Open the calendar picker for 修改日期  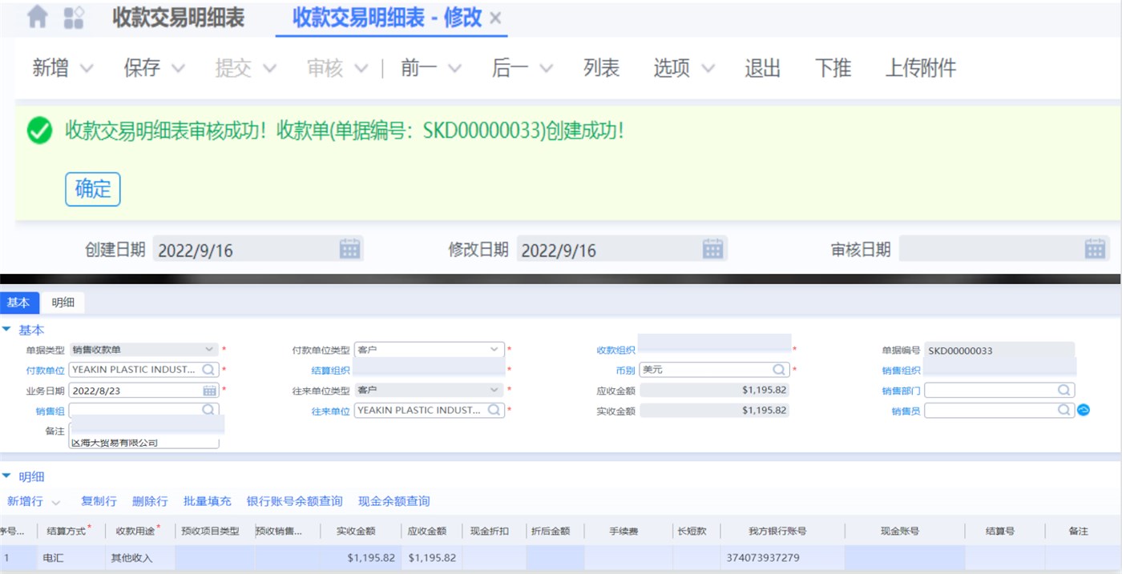[712, 249]
